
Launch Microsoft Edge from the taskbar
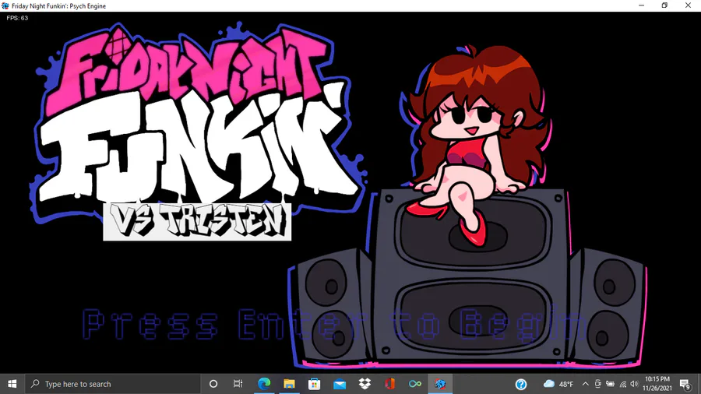pyautogui.click(x=264, y=384)
